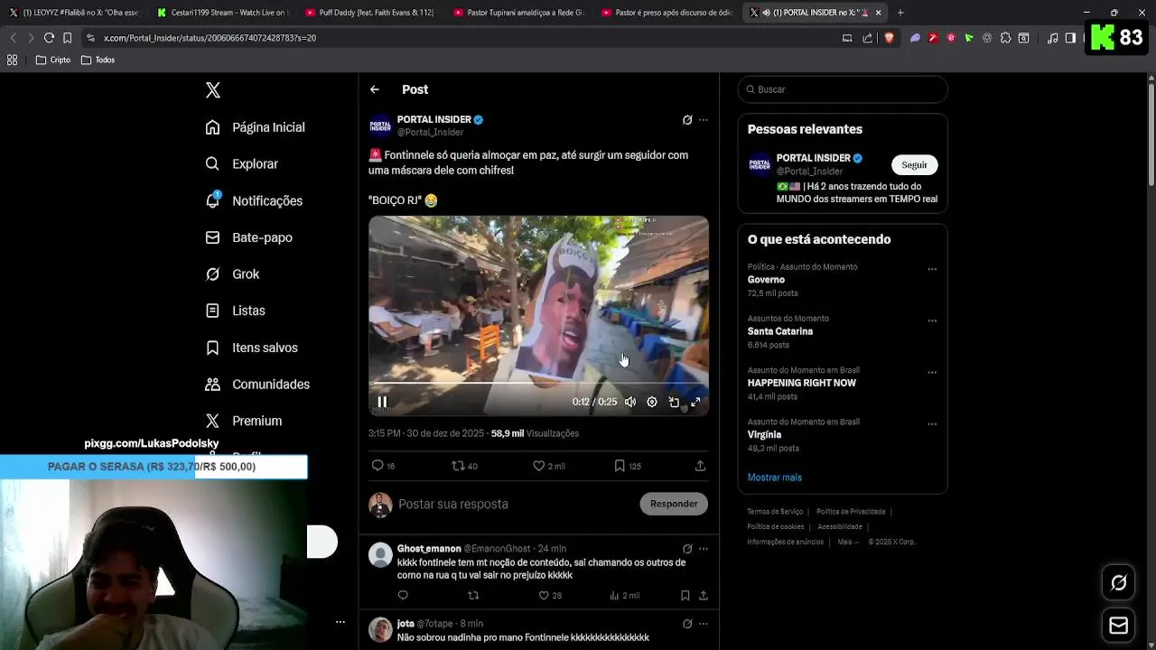View analytics on Ghost_emanon's comment
1156x650 pixels.
(x=624, y=596)
